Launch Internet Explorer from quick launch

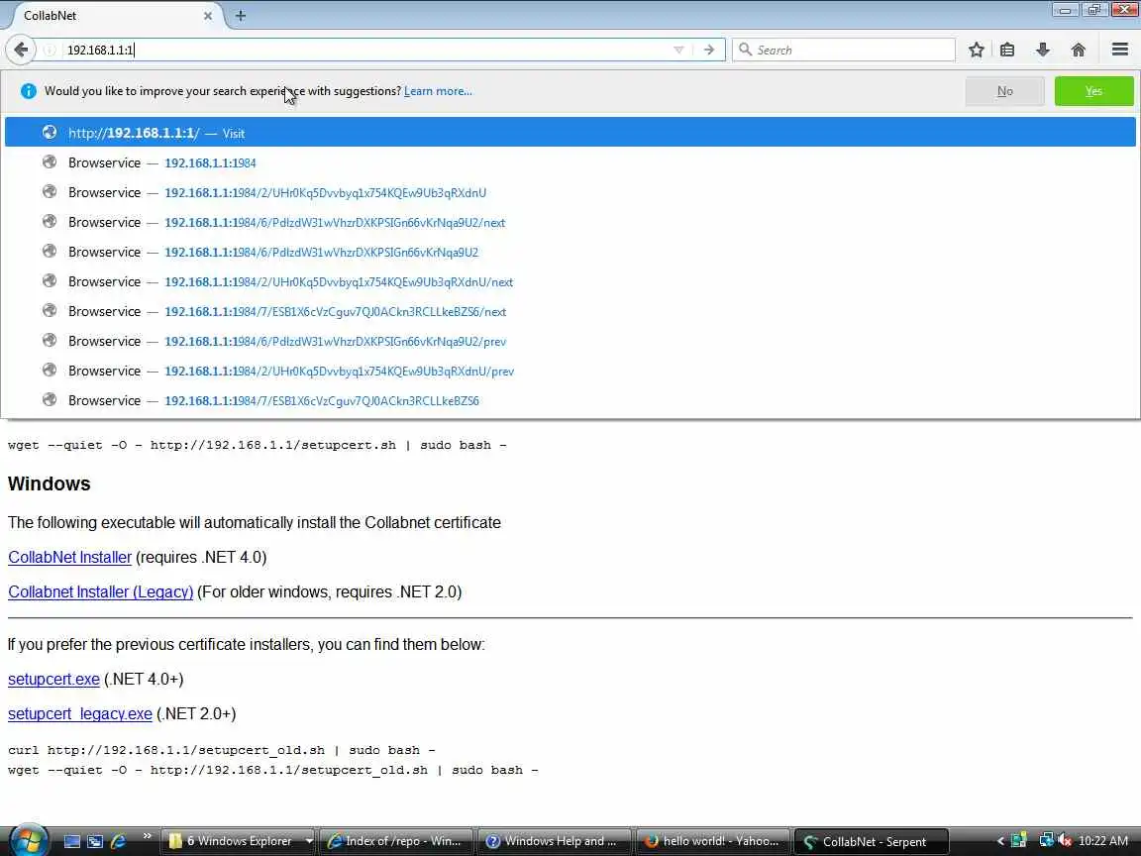click(118, 841)
